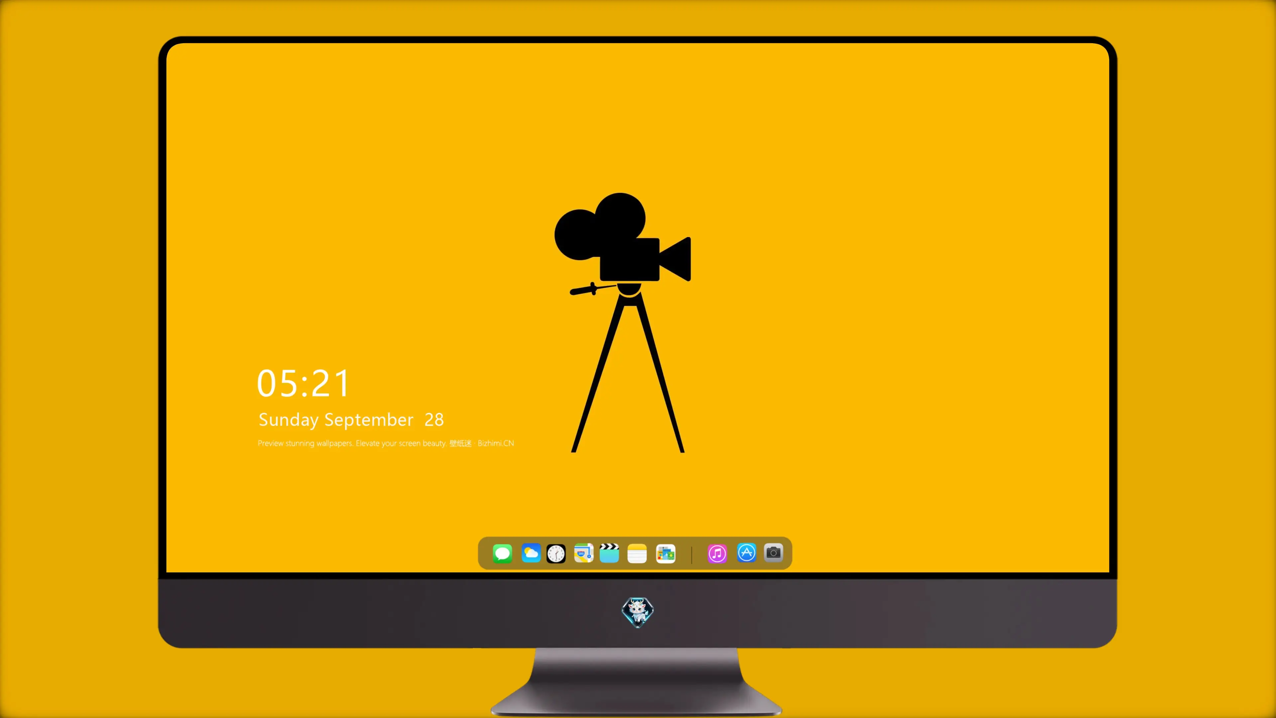Open the App Store from the dock
The image size is (1276, 718).
[746, 552]
